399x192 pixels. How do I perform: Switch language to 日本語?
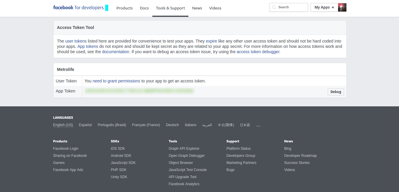(x=245, y=125)
